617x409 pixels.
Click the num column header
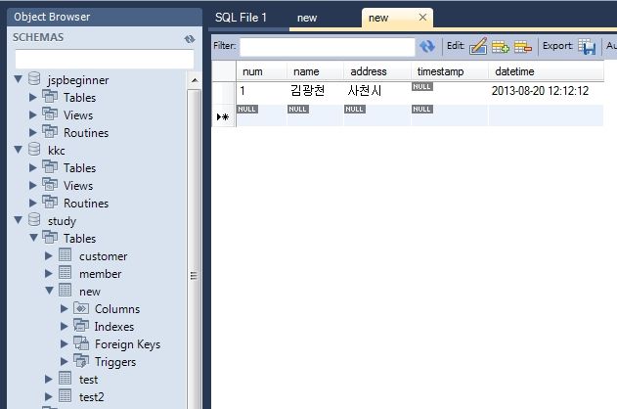[x=261, y=71]
